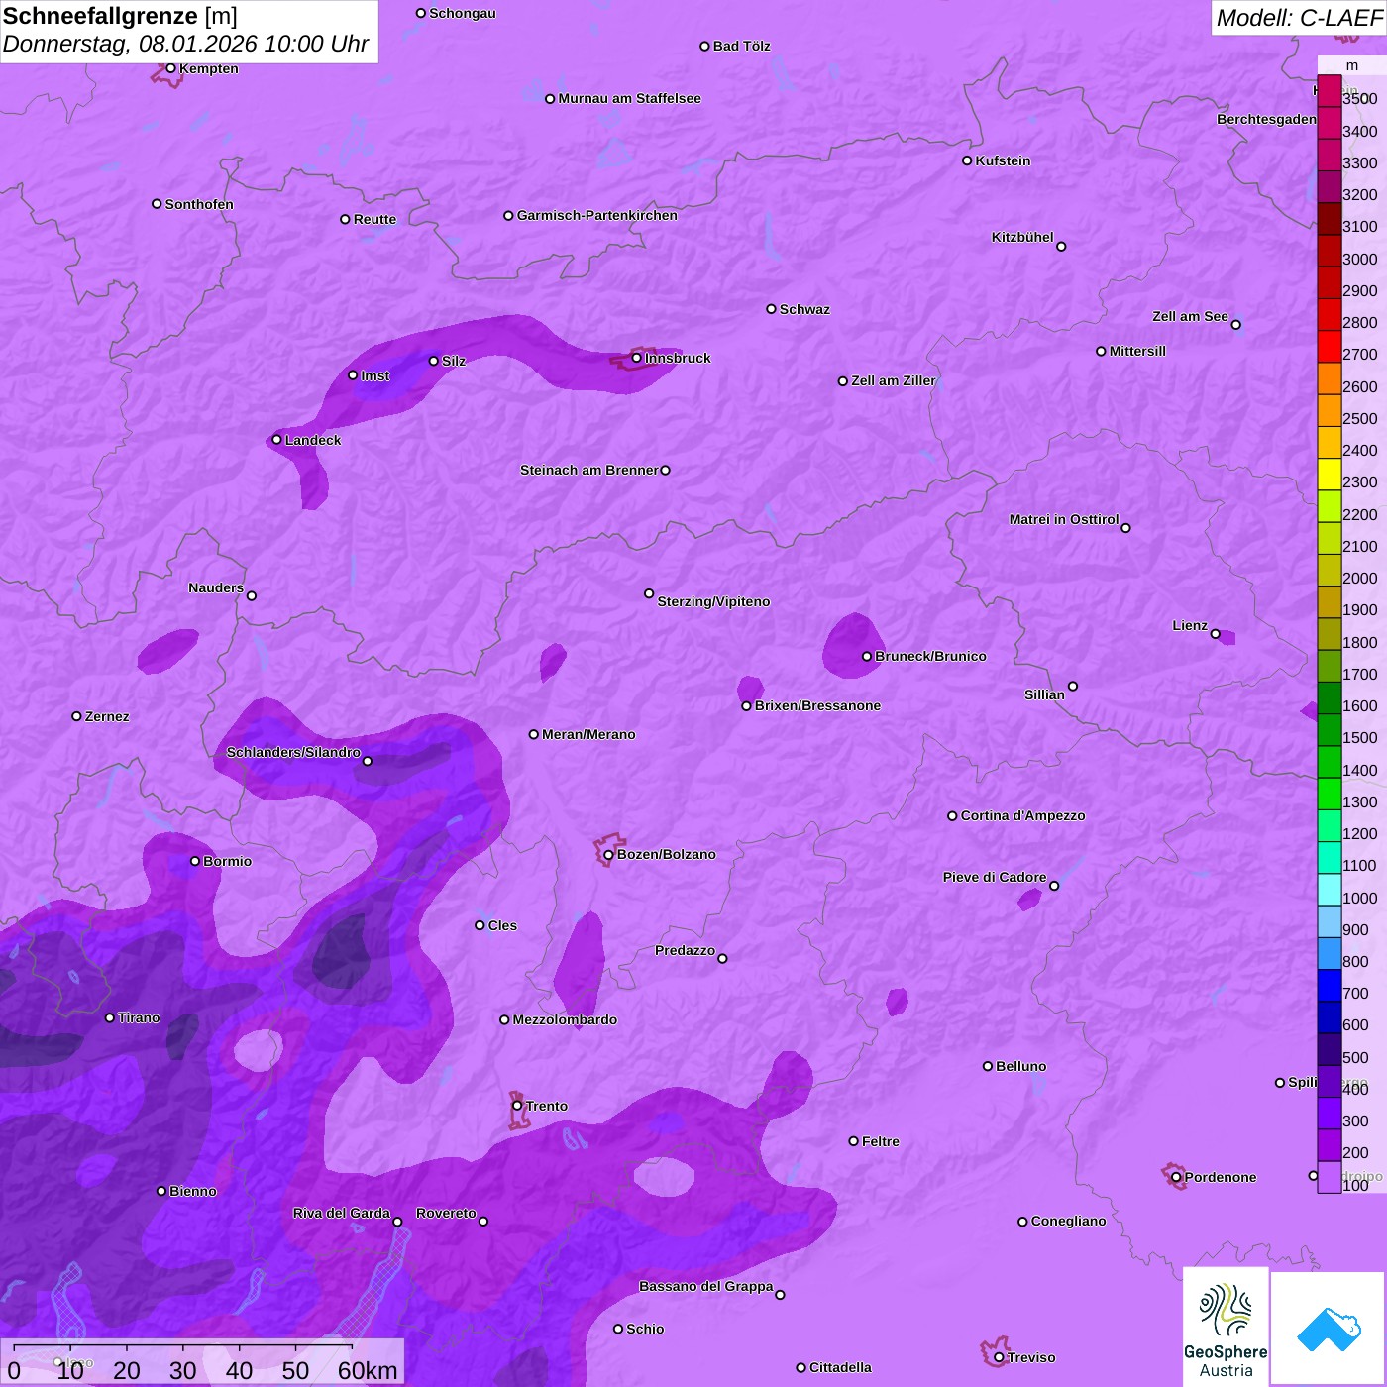Click the date Donnerstag, 08.01.2026 10:00 Uhr

[x=185, y=44]
